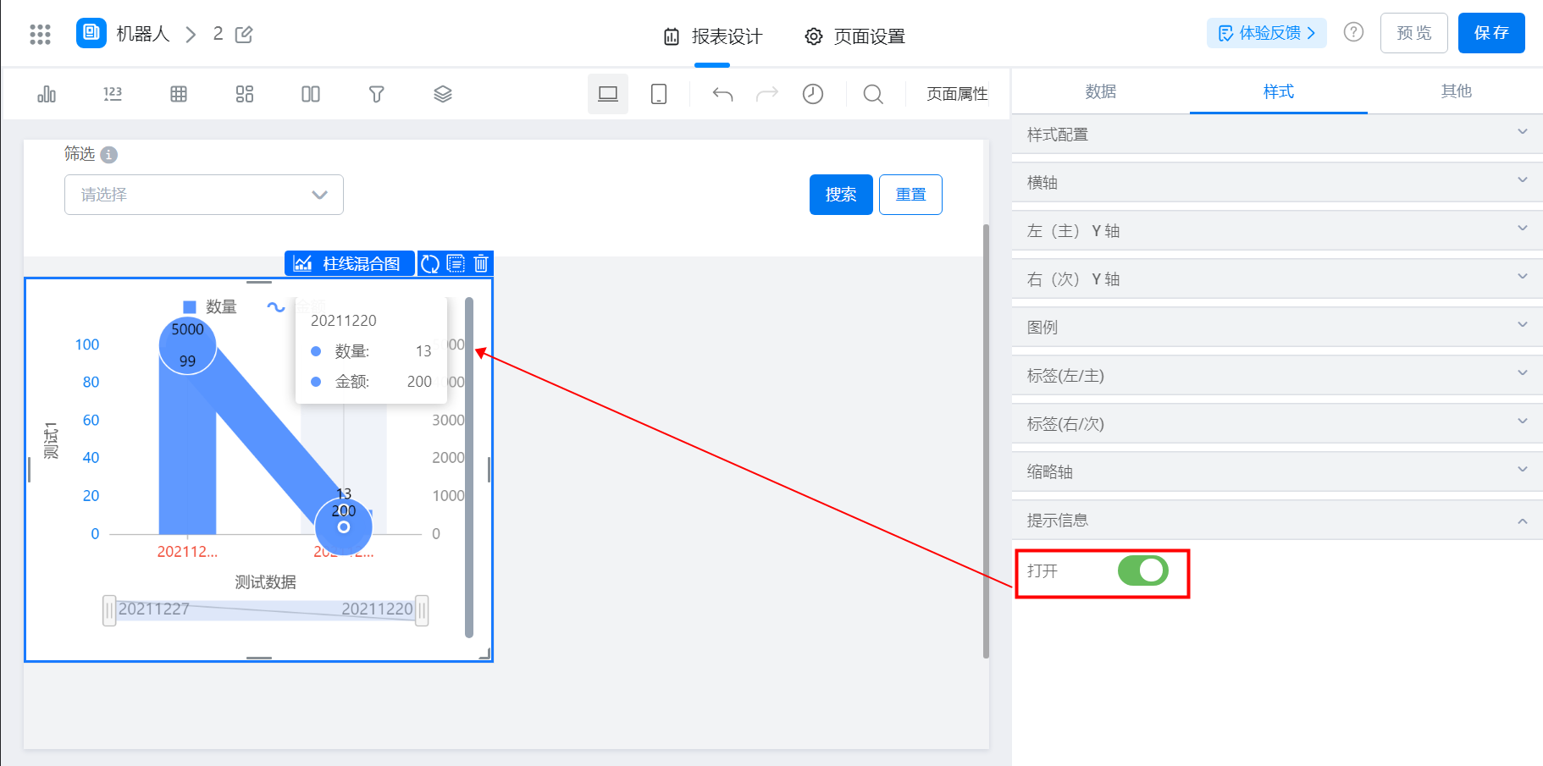Open the 请选择 filter dropdown

204,195
